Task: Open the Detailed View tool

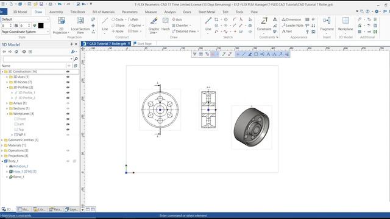Action: point(184,31)
